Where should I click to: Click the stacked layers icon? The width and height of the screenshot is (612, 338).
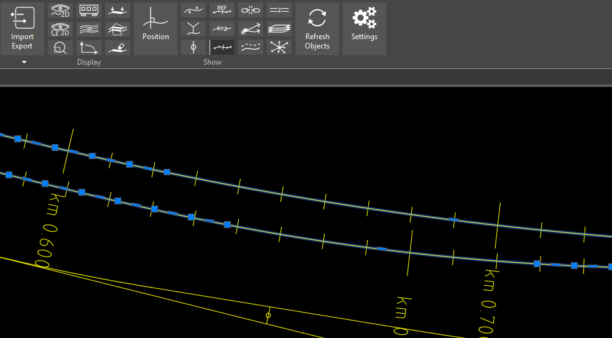(279, 29)
